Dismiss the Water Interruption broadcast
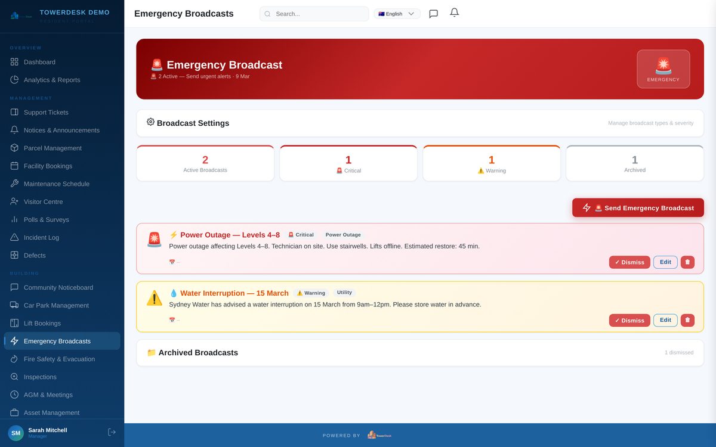This screenshot has width=716, height=447. [x=629, y=320]
